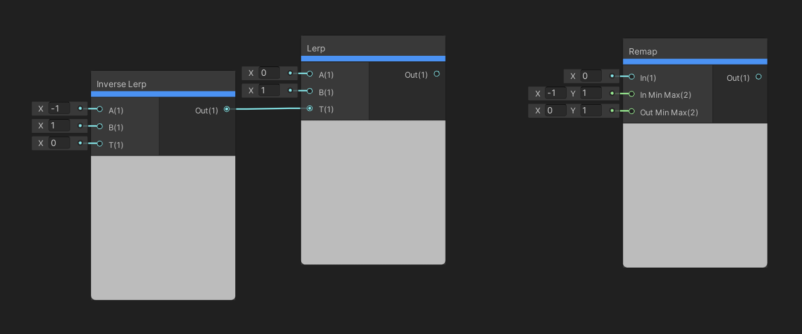The width and height of the screenshot is (802, 334).
Task: Click the Lerp node preview area
Action: click(x=373, y=192)
